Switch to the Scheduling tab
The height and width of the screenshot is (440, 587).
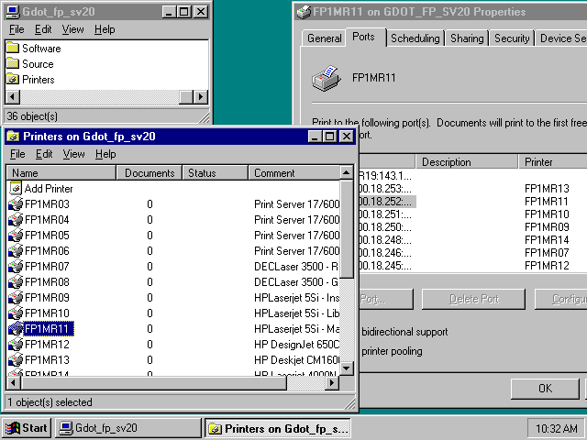pos(415,38)
